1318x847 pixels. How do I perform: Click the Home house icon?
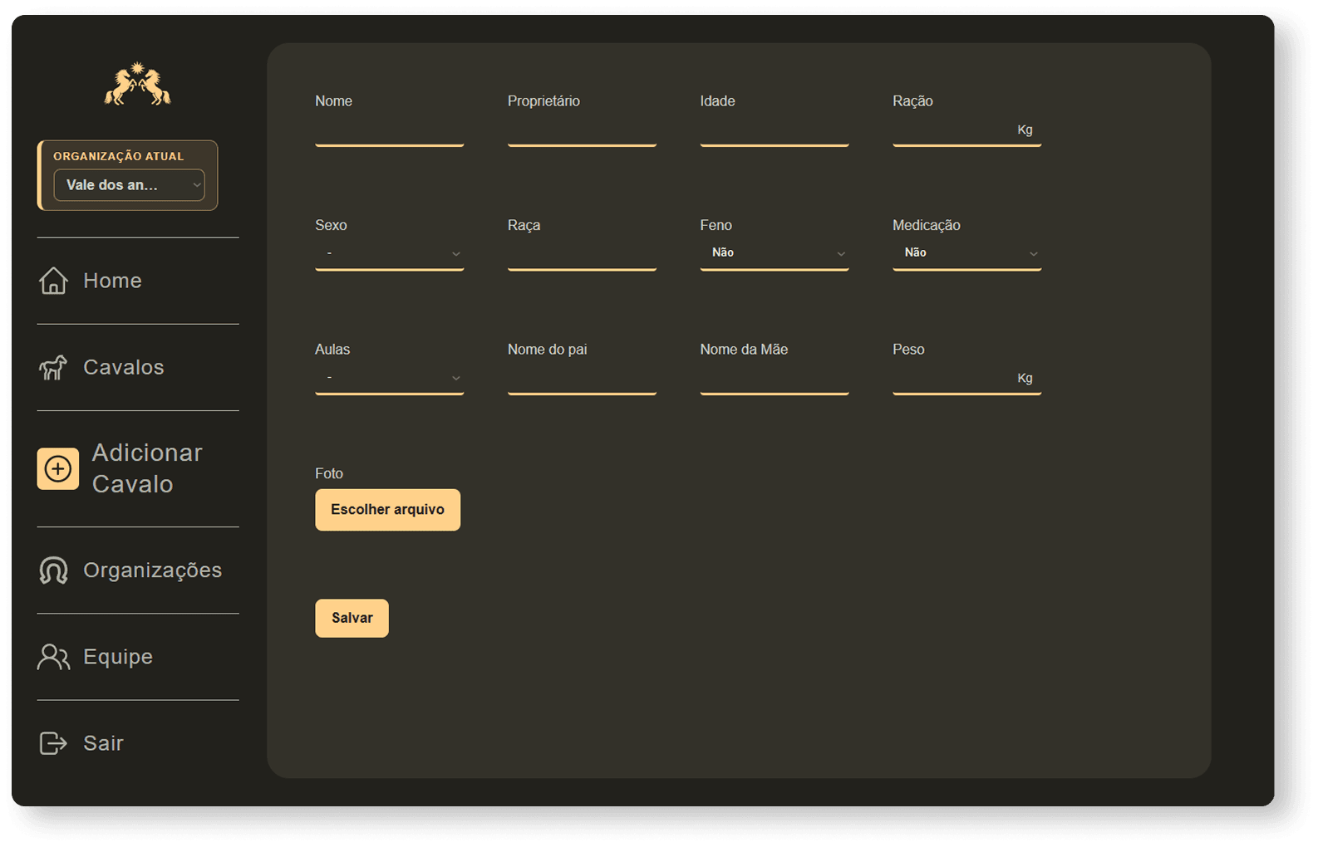53,281
